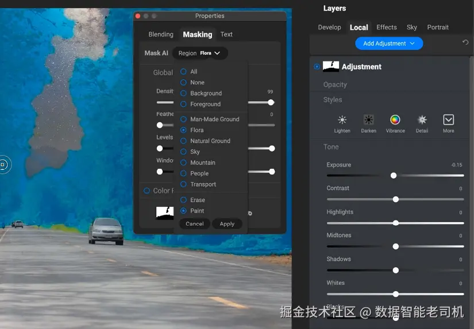The height and width of the screenshot is (329, 474).
Task: Open the More styles icon
Action: (x=448, y=119)
